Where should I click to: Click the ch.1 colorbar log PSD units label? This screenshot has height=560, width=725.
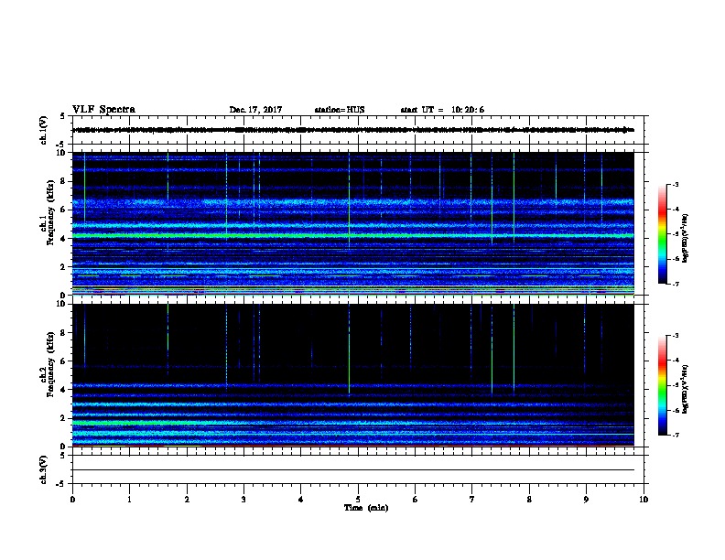click(x=686, y=238)
